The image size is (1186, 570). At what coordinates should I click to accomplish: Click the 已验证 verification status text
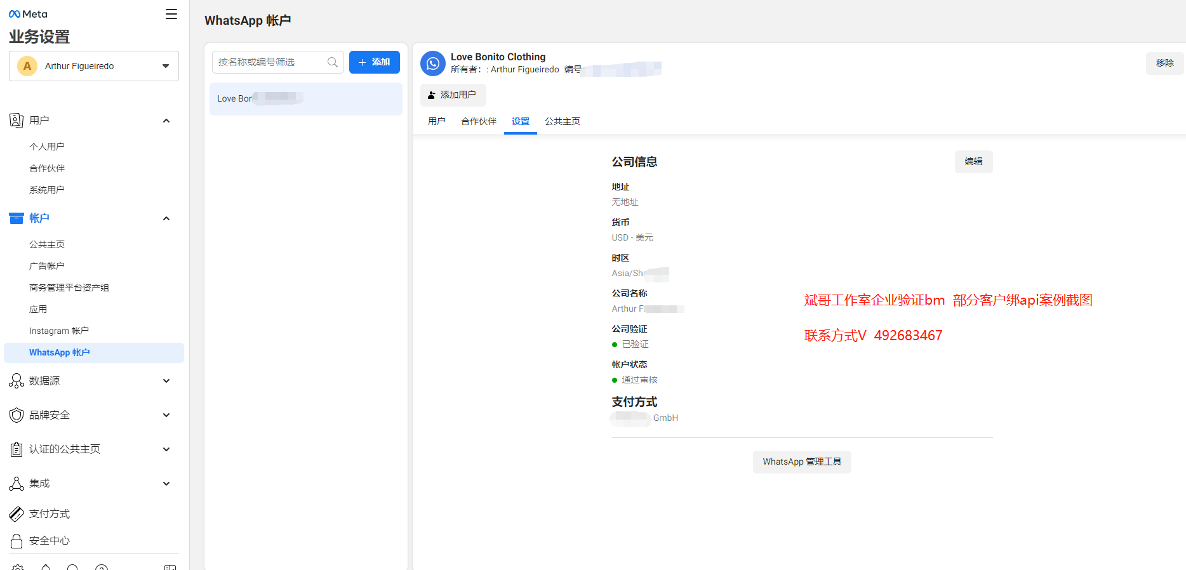636,345
